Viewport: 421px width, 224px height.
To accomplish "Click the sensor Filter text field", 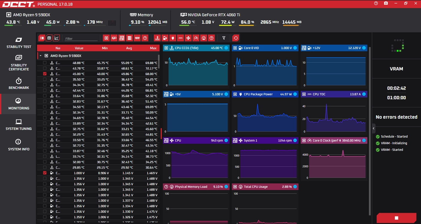I will click(x=81, y=39).
